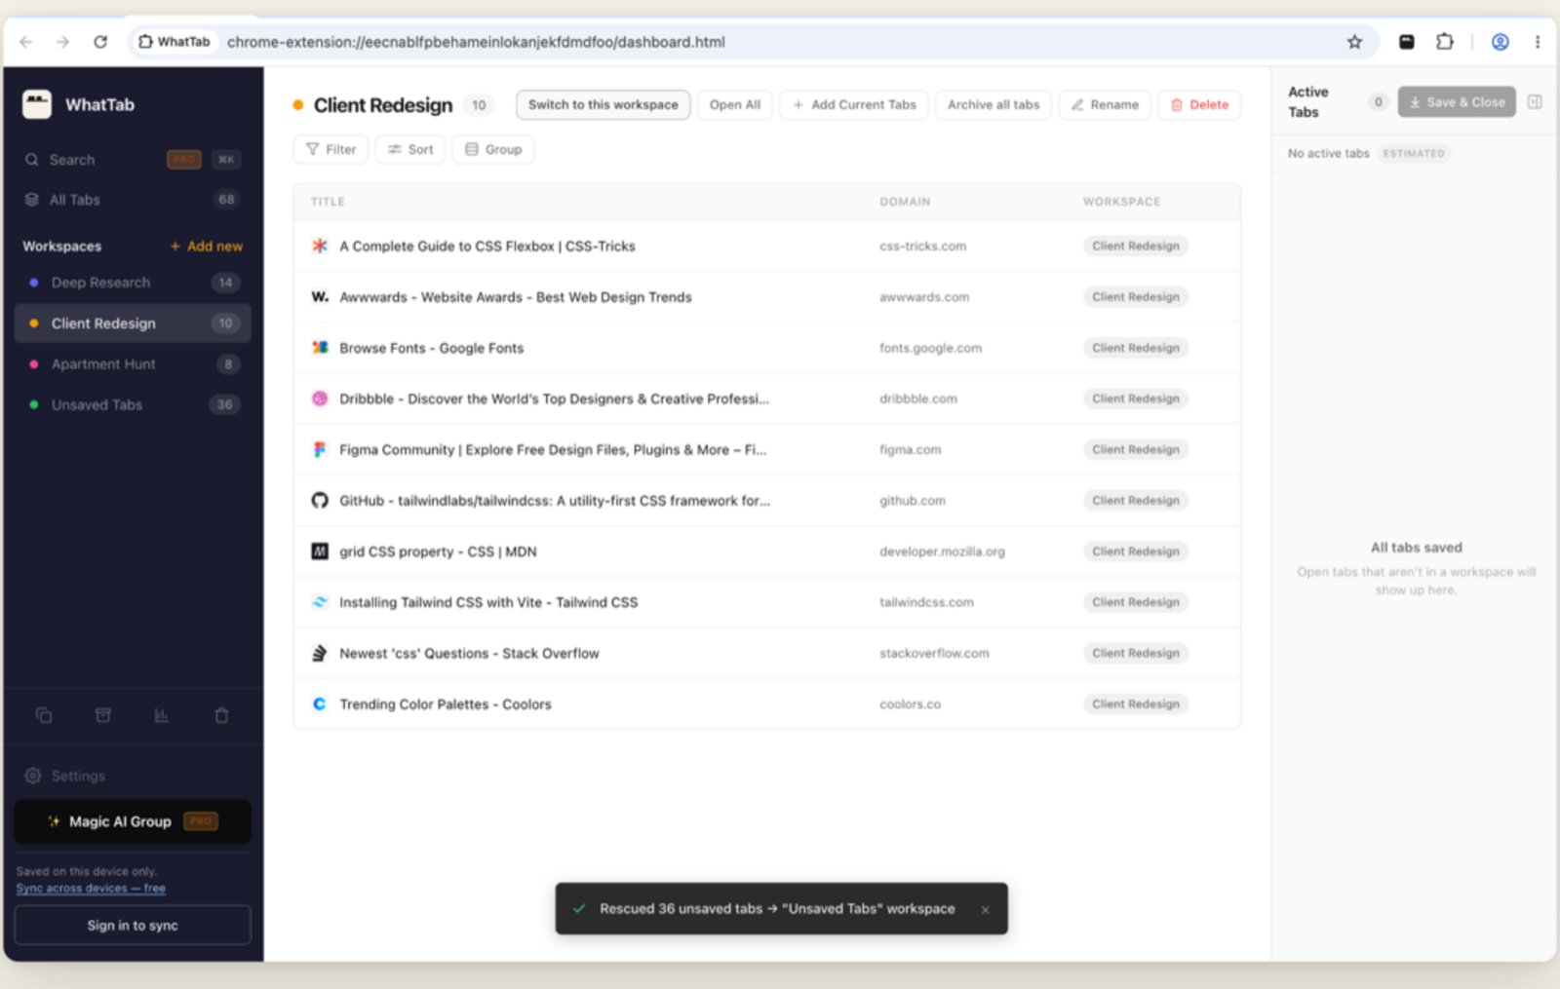Viewport: 1560px width, 989px height.
Task: Click the Search field in sidebar
Action: (x=133, y=159)
